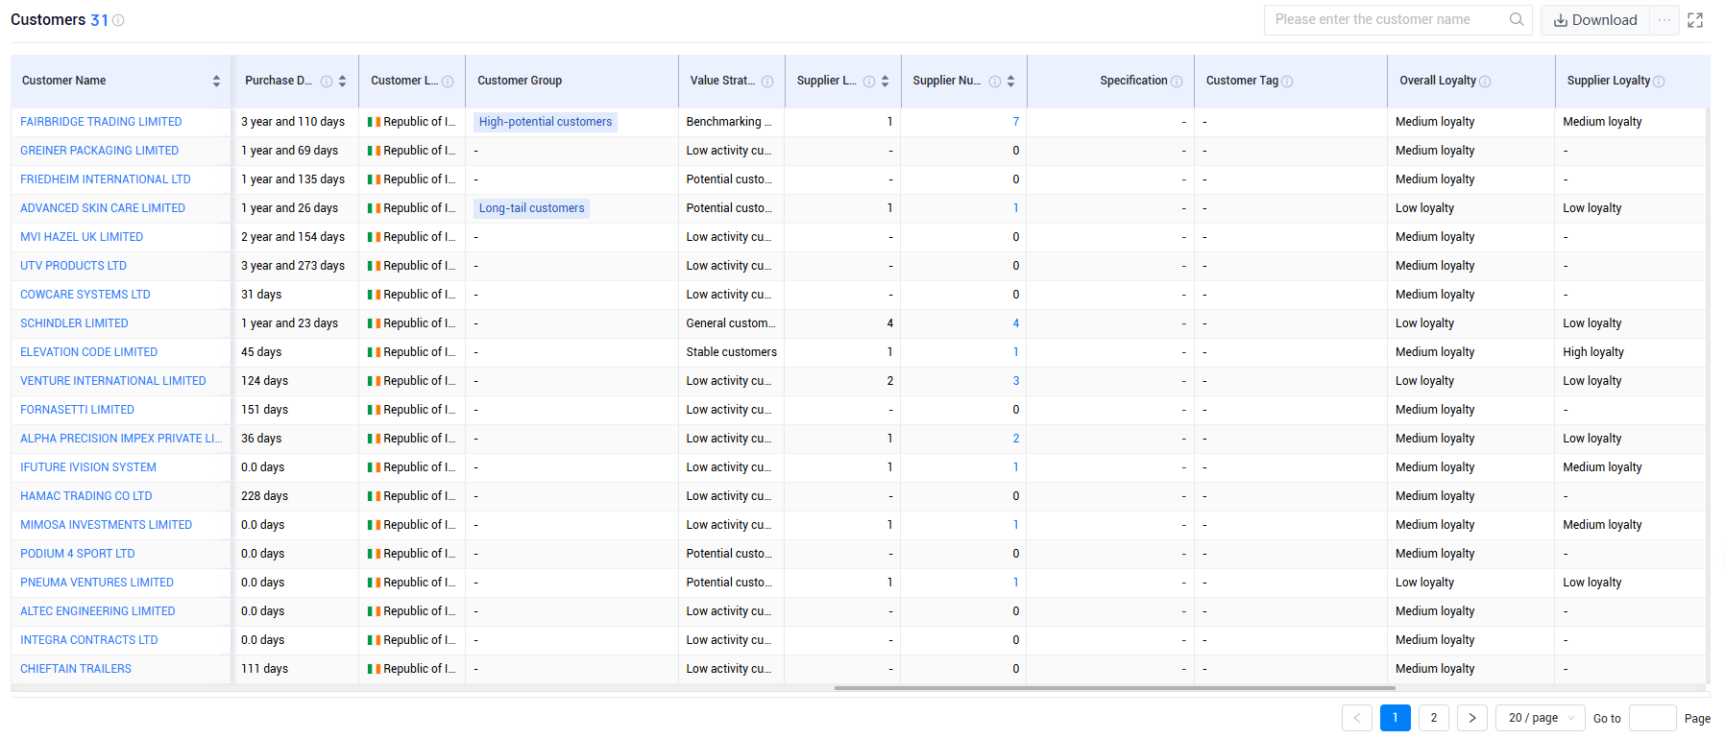Image resolution: width=1725 pixels, height=739 pixels.
Task: Open PNEUMA VENTURES LIMITED link
Action: [x=97, y=583]
